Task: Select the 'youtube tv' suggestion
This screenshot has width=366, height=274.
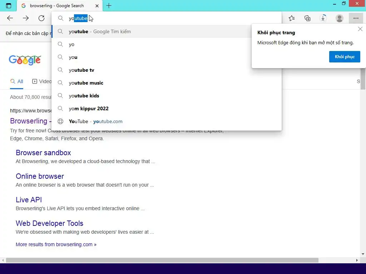Action: 167,70
